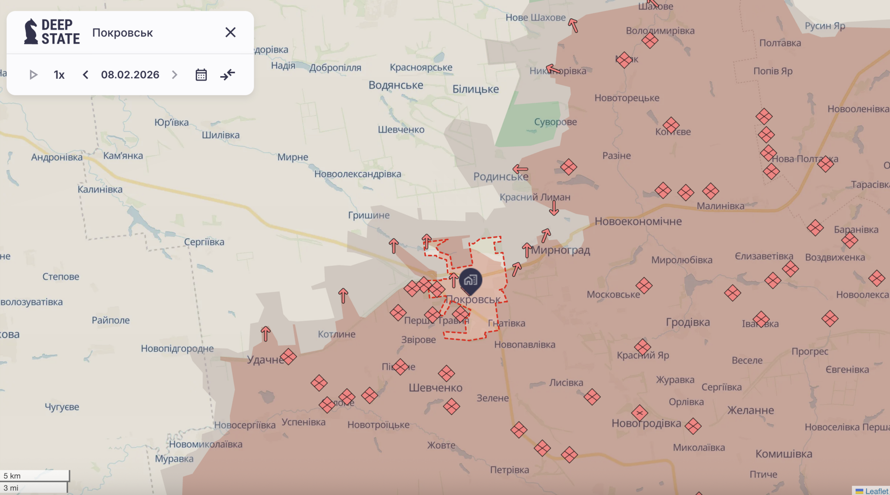Close the Покровськ panel
Viewport: 890px width, 495px height.
[x=230, y=32]
